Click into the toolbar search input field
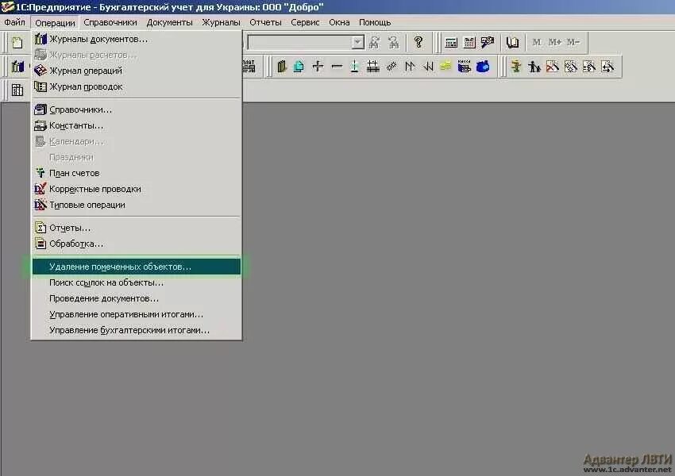Screen dimensions: 675x476 (300, 42)
